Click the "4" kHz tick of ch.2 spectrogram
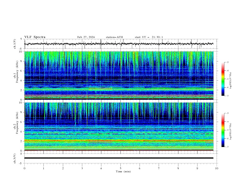The image size is (244, 189). point(22,132)
